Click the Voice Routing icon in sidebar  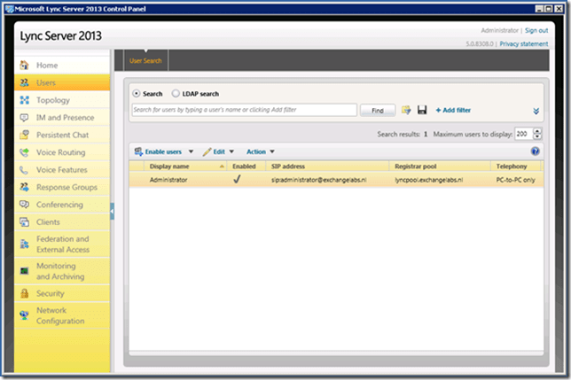24,152
